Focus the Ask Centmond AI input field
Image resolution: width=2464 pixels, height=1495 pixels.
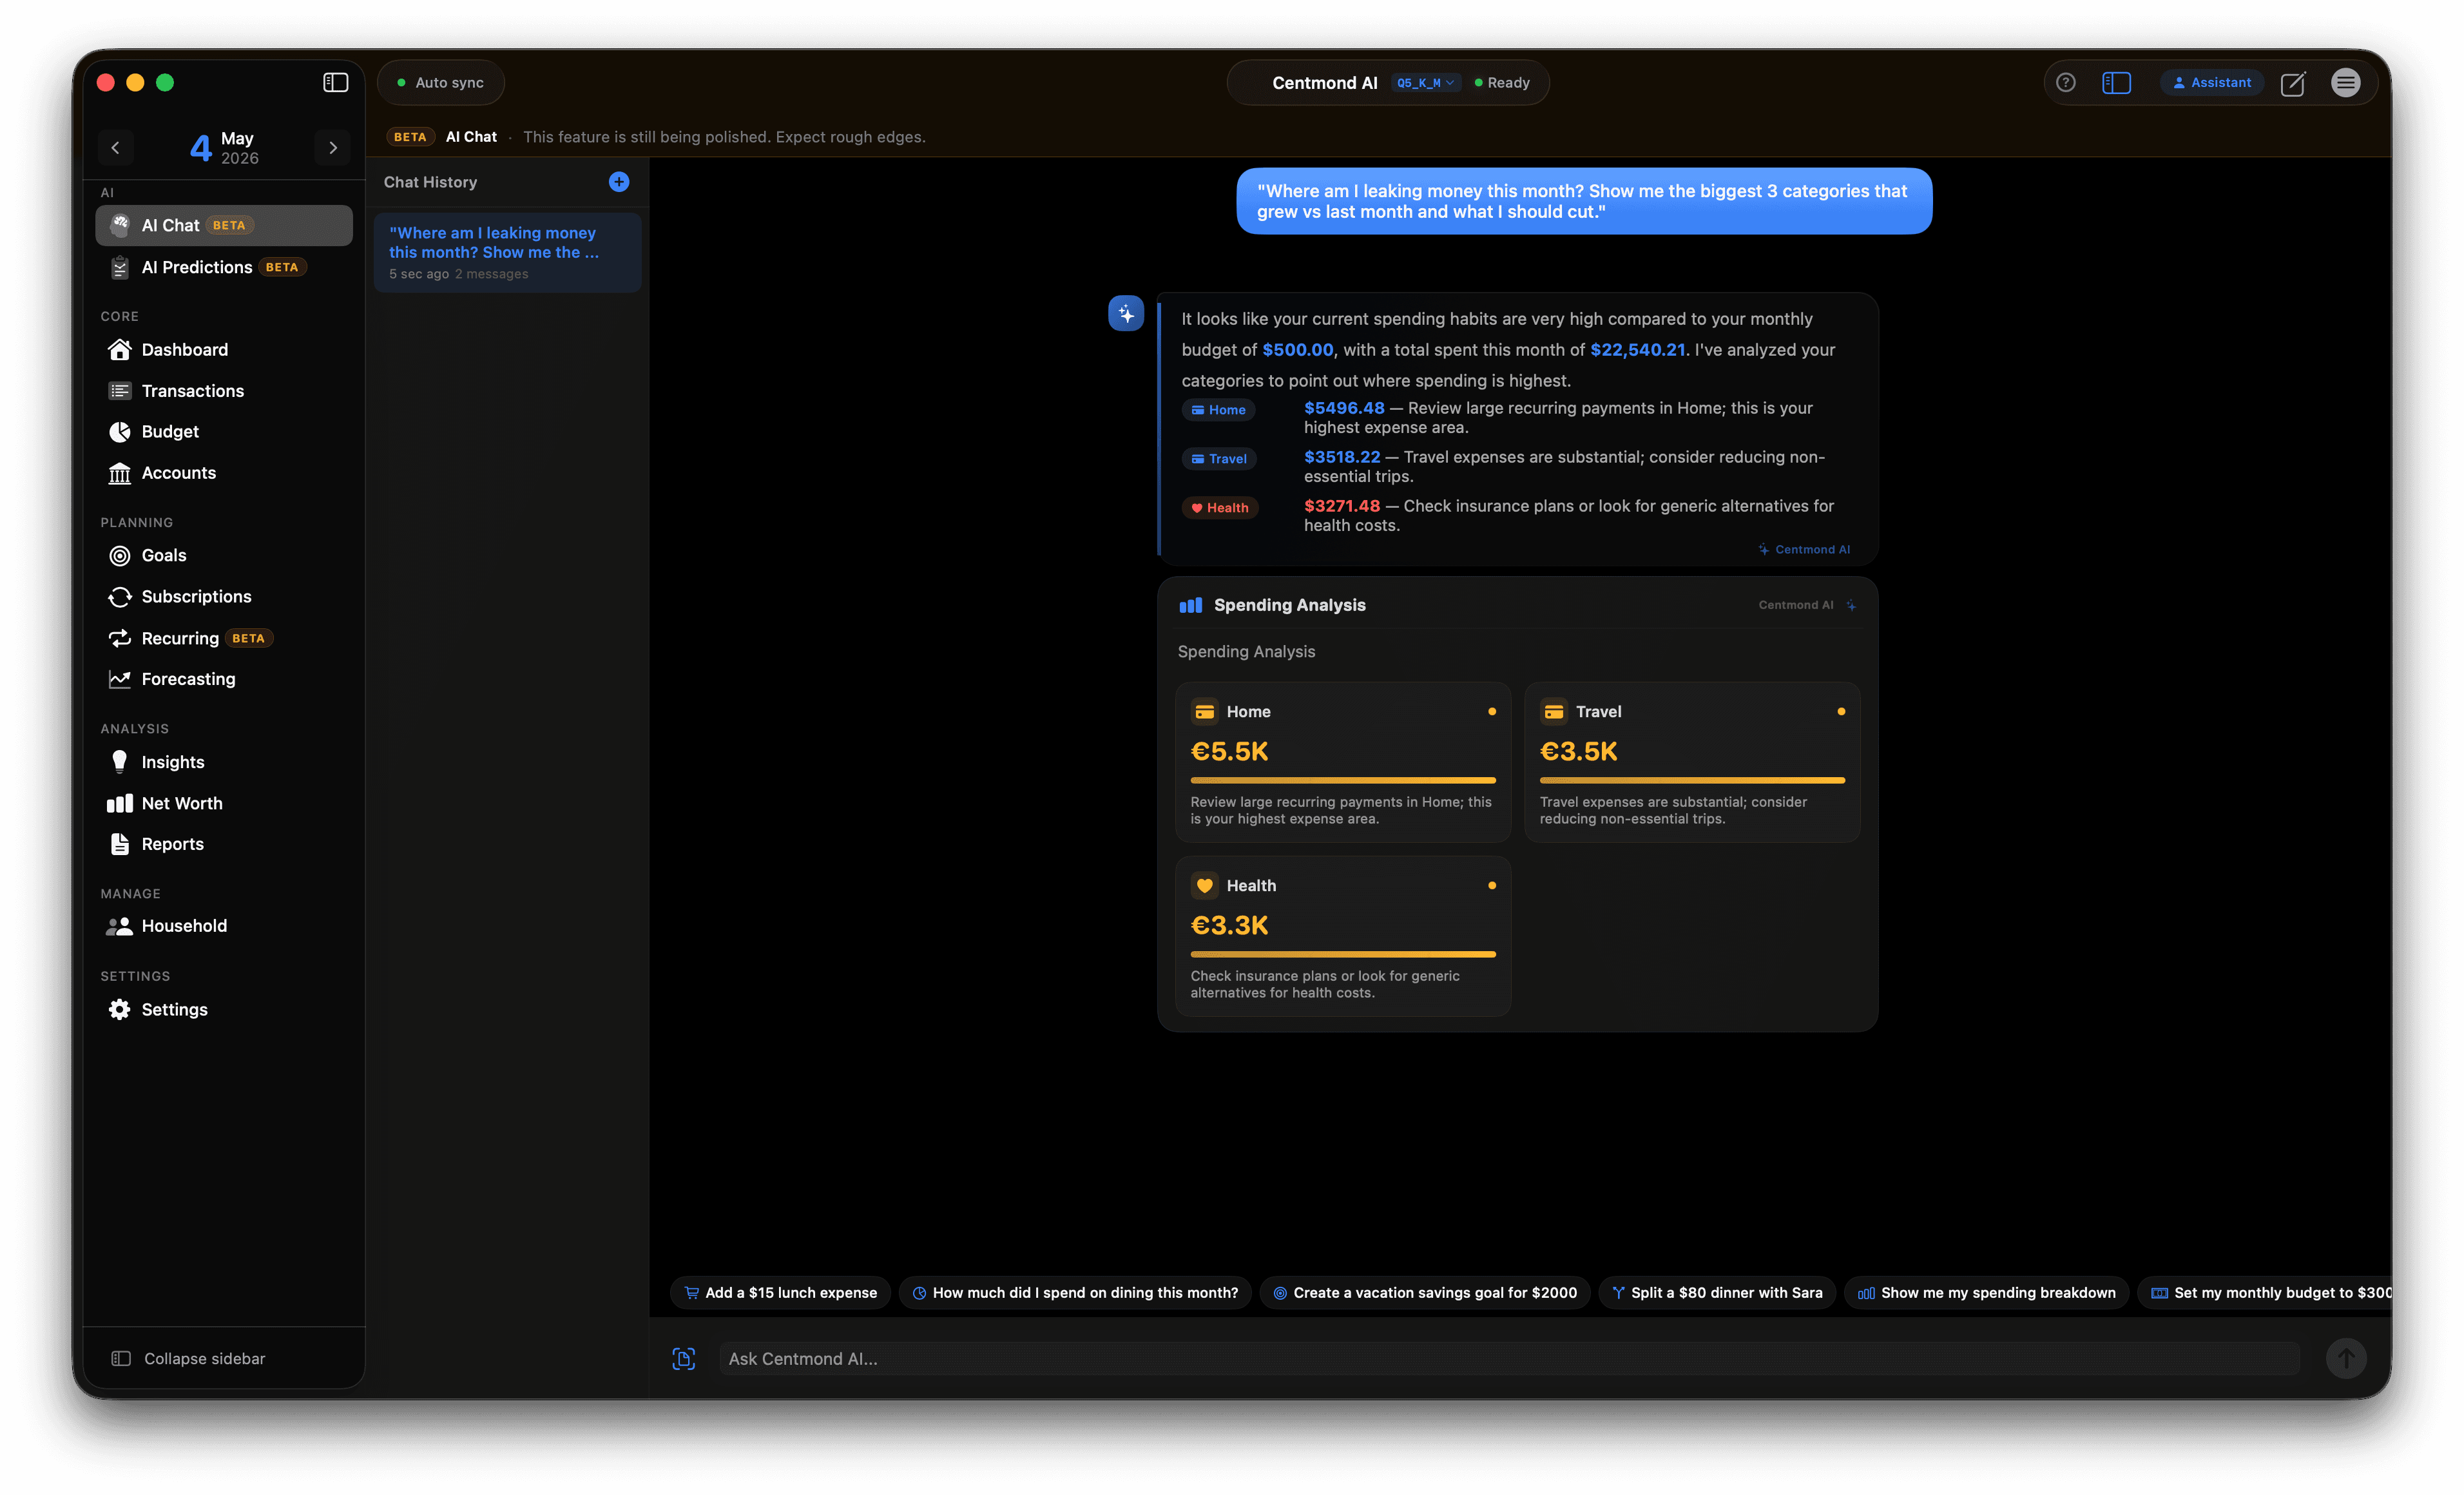1509,1358
